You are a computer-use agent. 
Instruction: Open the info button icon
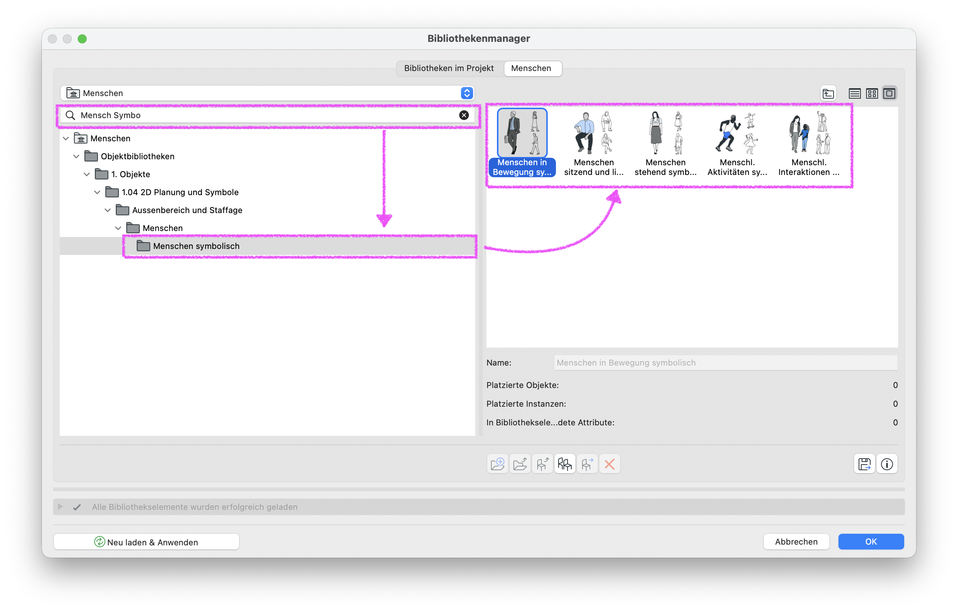click(887, 464)
